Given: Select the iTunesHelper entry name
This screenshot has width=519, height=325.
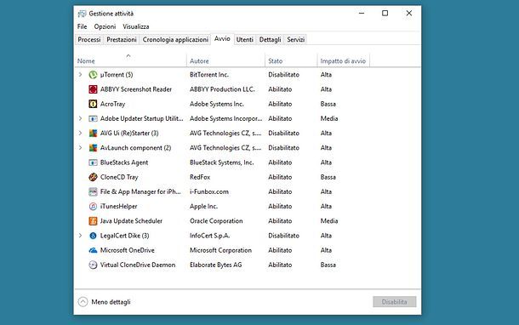Looking at the screenshot, I should click(118, 206).
